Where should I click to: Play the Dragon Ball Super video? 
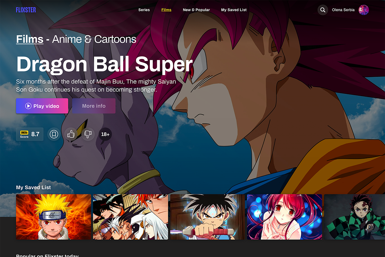pos(42,106)
